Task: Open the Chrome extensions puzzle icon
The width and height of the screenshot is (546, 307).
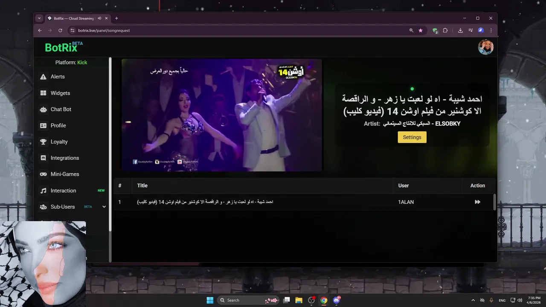Action: (x=445, y=30)
